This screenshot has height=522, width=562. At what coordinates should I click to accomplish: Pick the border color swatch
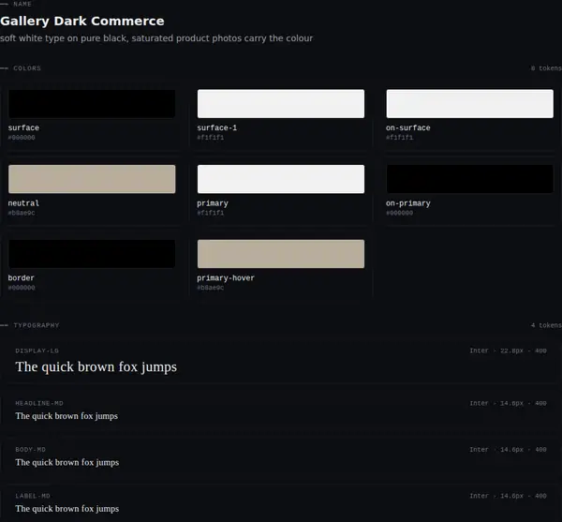coord(92,254)
